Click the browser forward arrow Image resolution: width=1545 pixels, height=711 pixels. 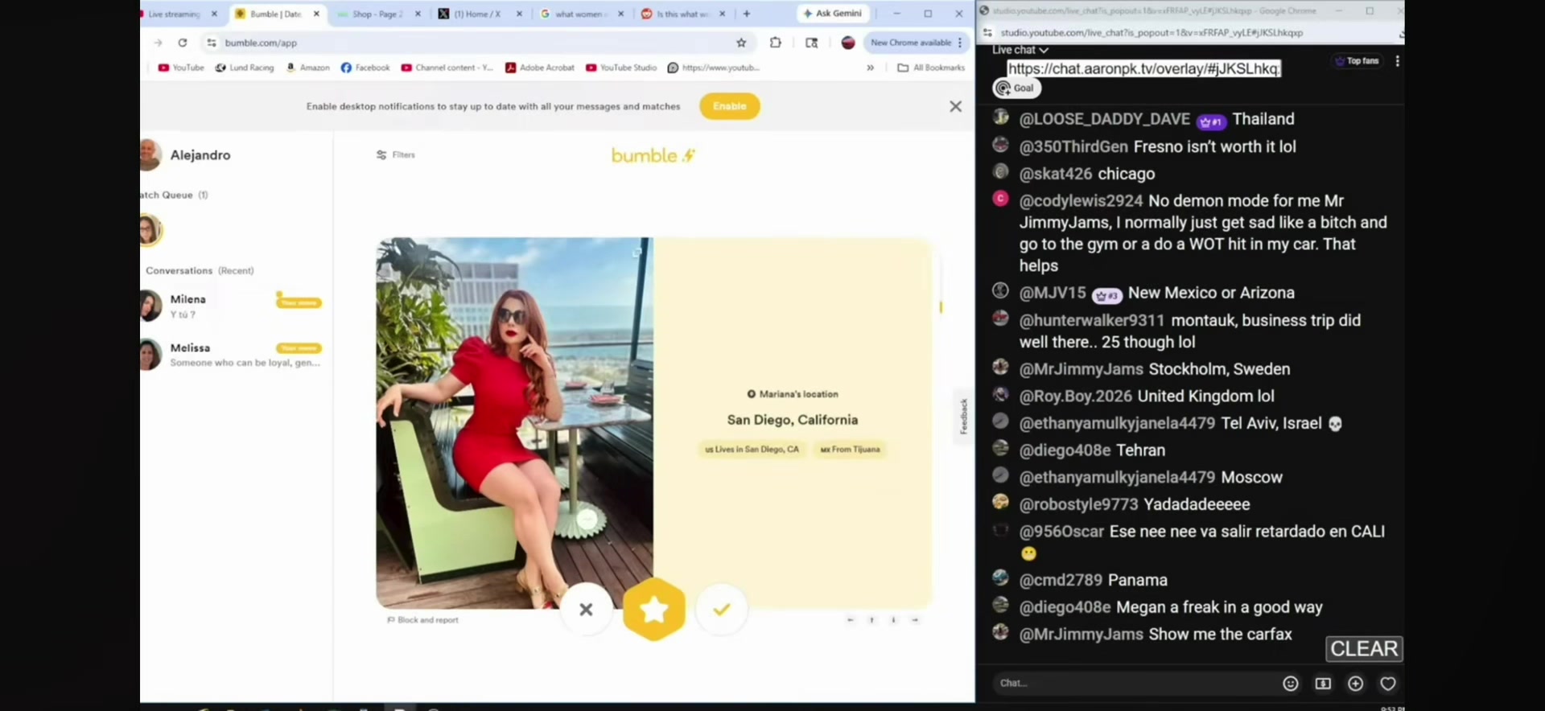click(x=159, y=43)
